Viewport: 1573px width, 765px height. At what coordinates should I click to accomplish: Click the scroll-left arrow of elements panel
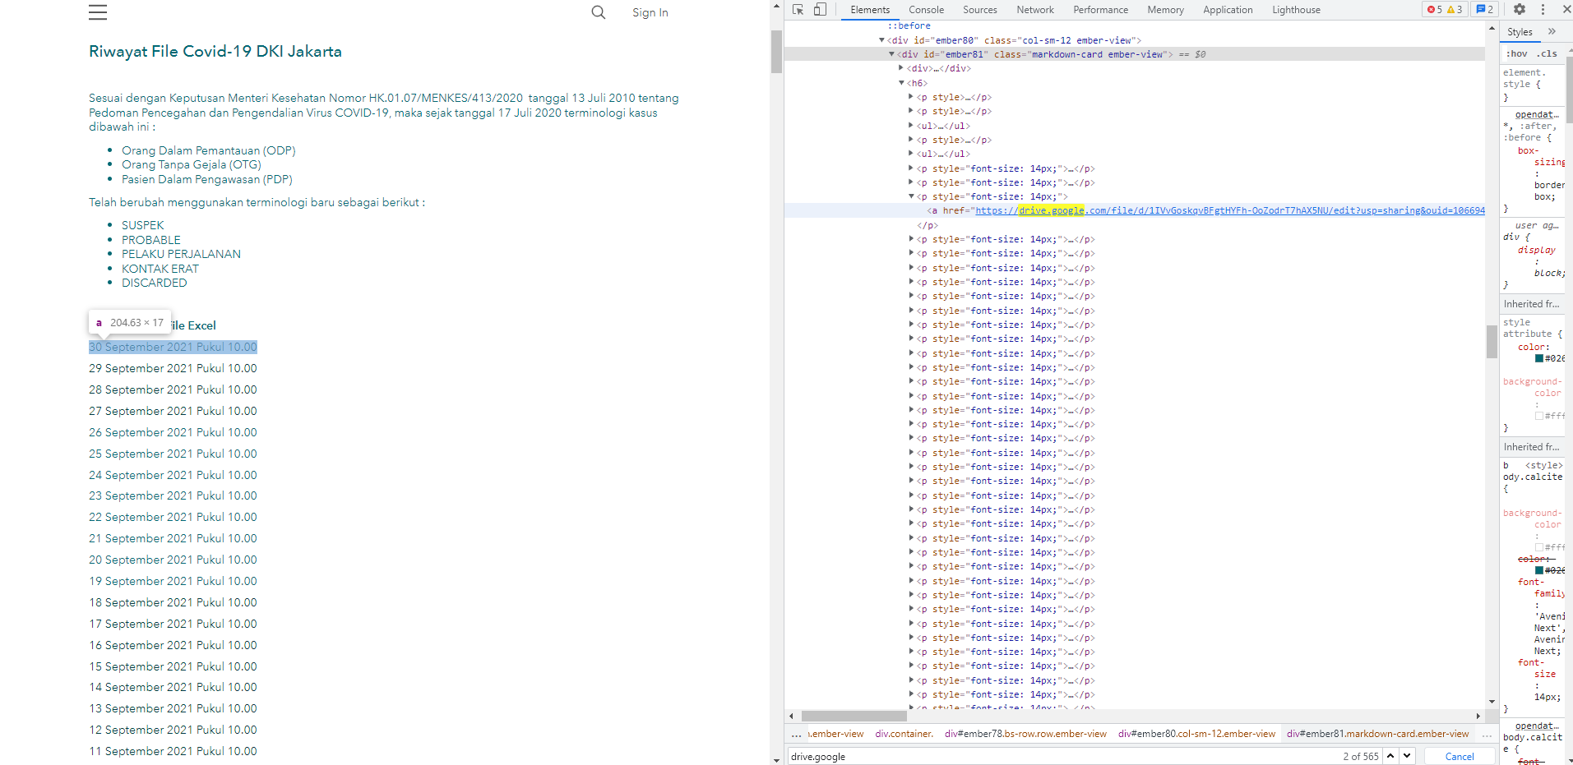(x=791, y=716)
